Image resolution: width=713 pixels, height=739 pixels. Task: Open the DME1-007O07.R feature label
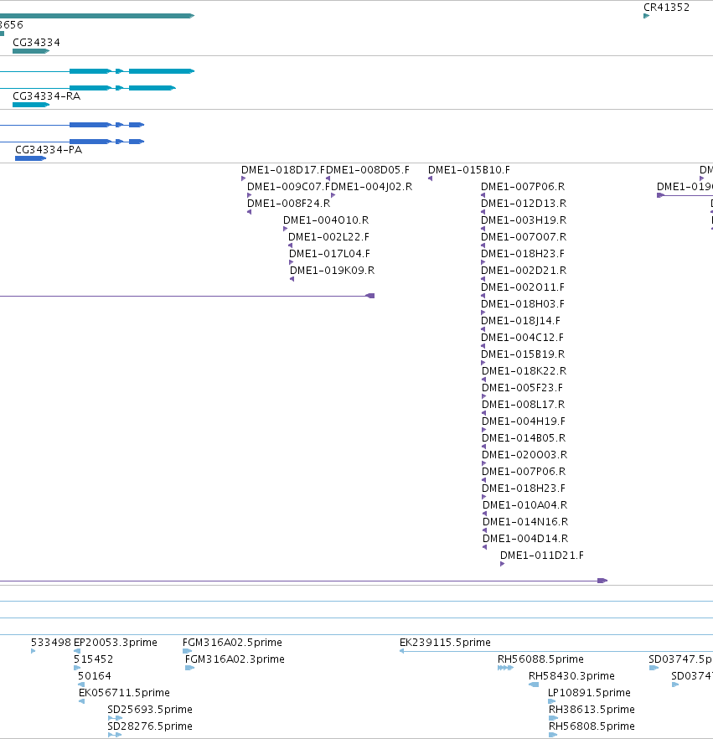[x=524, y=237]
